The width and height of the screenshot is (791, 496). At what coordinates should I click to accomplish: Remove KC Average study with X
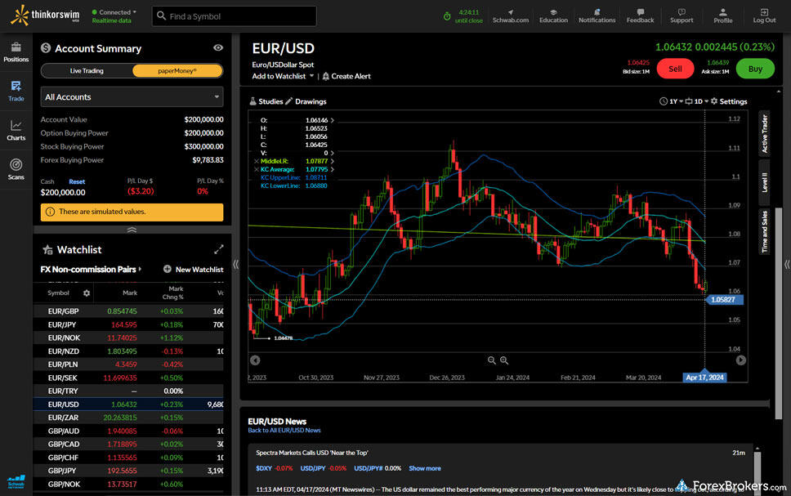tap(257, 169)
